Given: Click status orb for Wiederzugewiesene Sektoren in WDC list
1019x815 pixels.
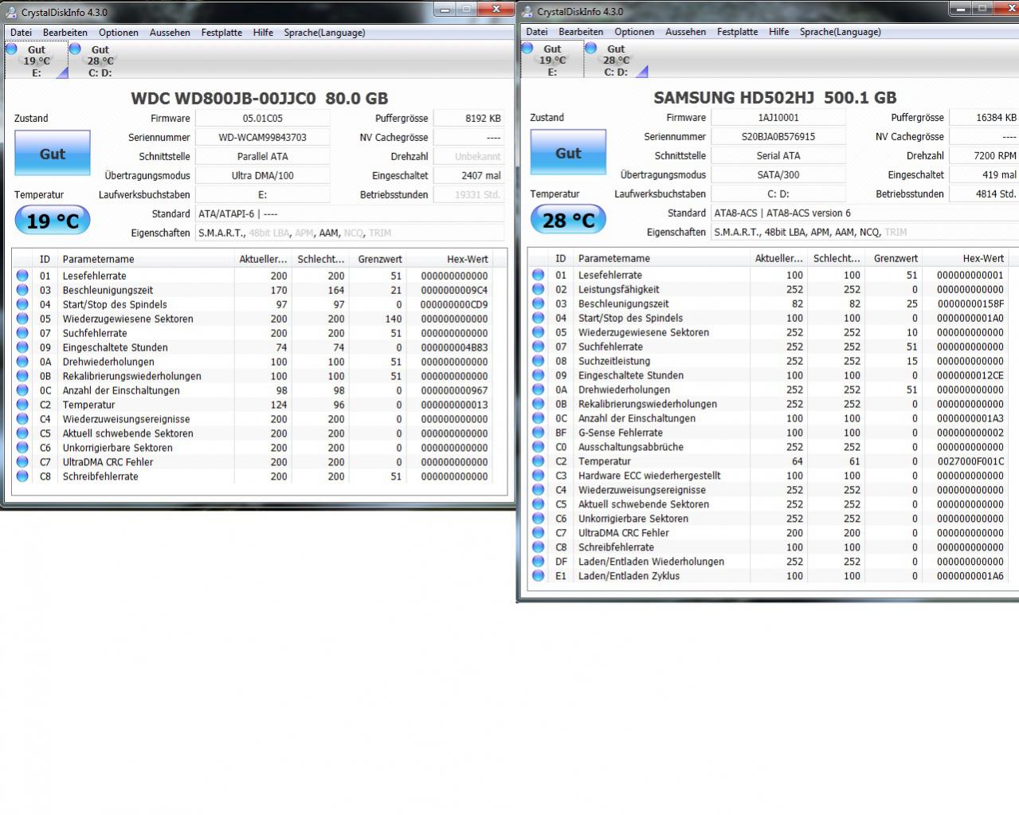Looking at the screenshot, I should click(22, 319).
